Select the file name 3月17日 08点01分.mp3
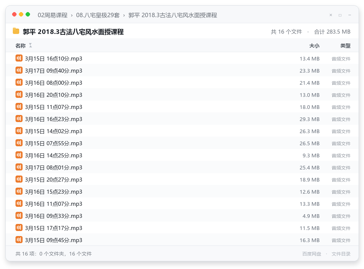The image size is (364, 269). coord(54,168)
